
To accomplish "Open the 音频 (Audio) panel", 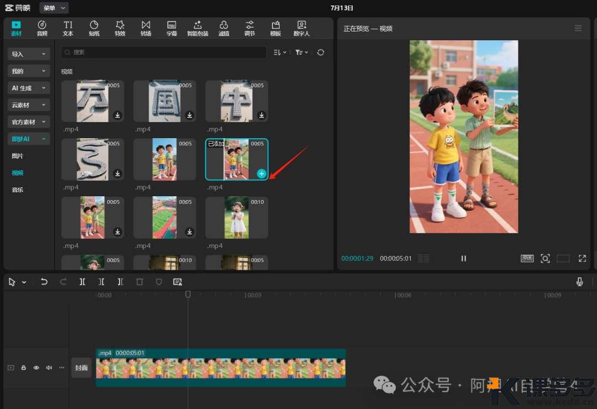I will point(42,28).
